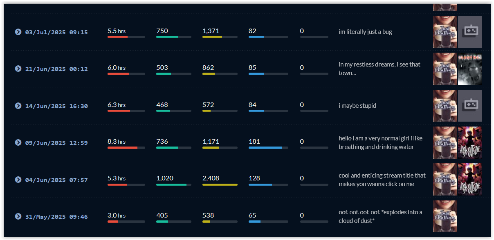Click the 572 value
The image size is (494, 240).
pos(208,105)
